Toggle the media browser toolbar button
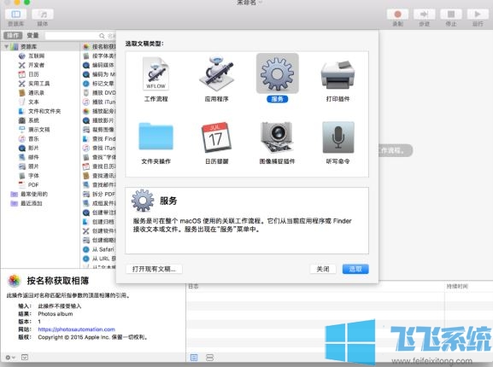 point(43,15)
